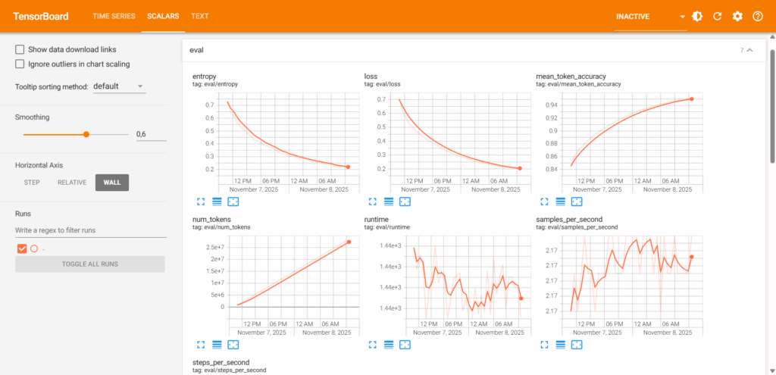Open the INACTIVE plugins dropdown
The height and width of the screenshot is (375, 776).
650,16
